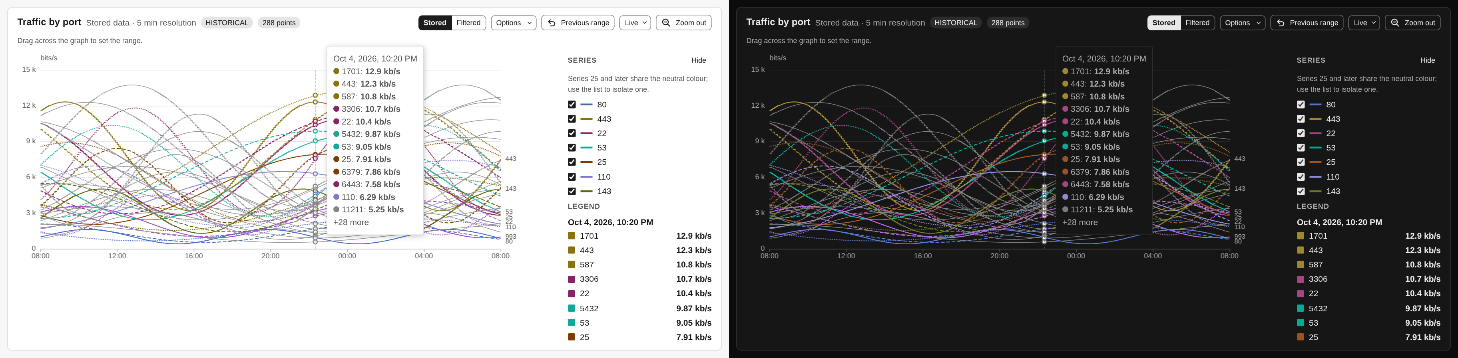
Task: Expand the Live dropdown in the dark panel
Action: 1364,23
